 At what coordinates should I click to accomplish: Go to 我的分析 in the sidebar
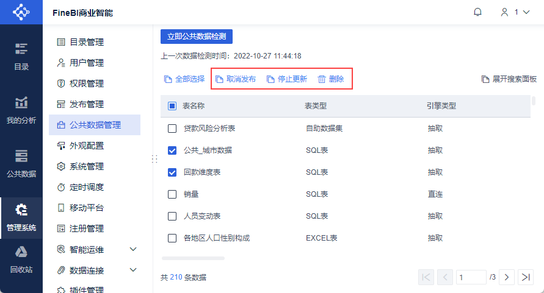[x=21, y=110]
